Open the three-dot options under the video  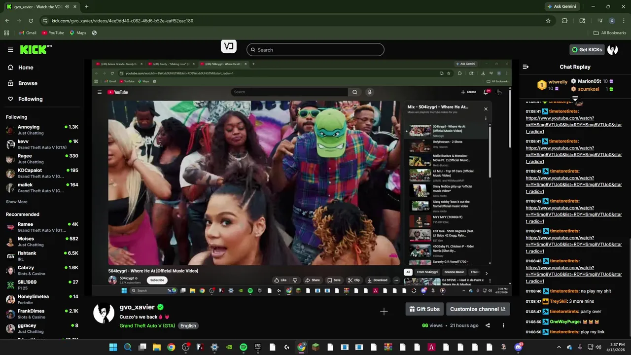coord(503,325)
